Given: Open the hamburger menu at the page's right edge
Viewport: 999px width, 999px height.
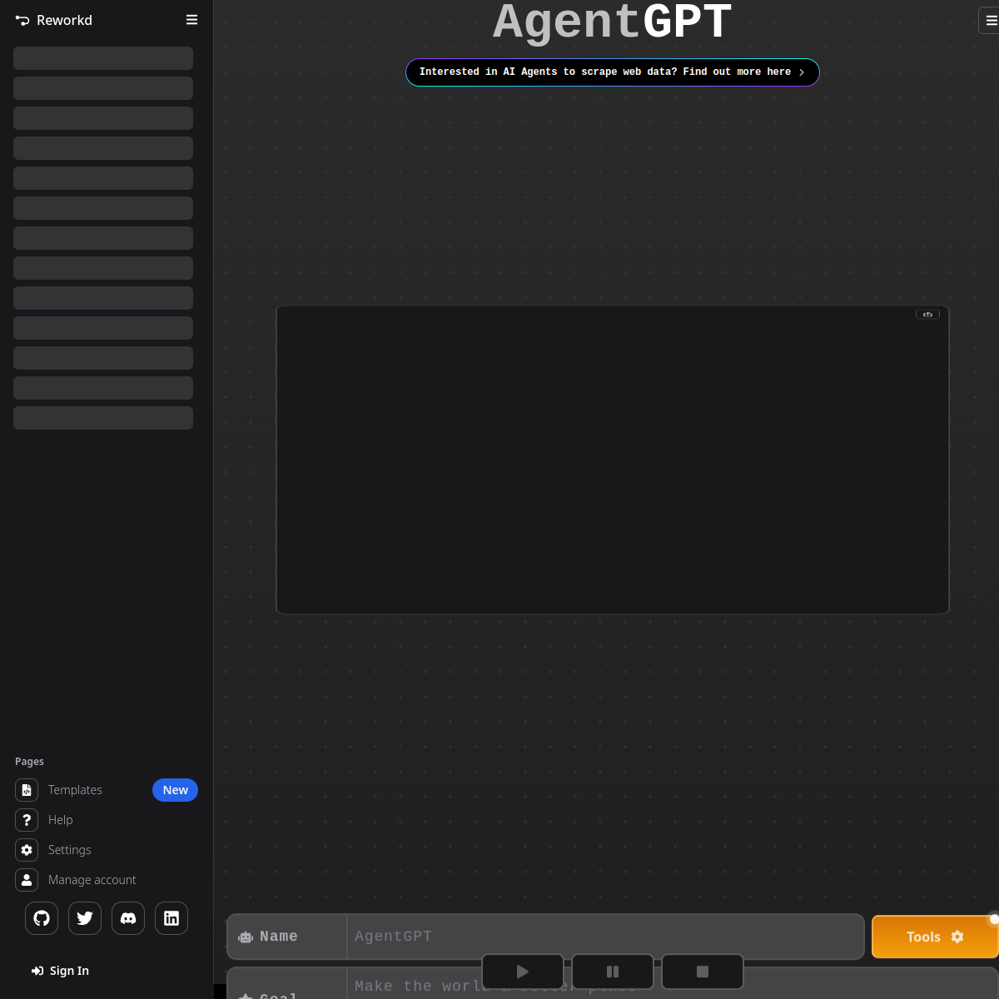Looking at the screenshot, I should [990, 21].
